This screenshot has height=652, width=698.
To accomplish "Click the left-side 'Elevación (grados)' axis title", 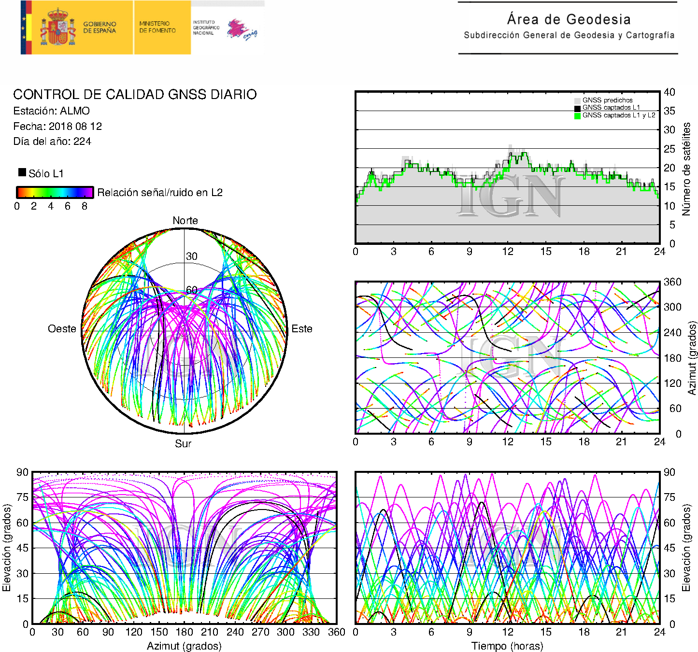I will (7, 548).
